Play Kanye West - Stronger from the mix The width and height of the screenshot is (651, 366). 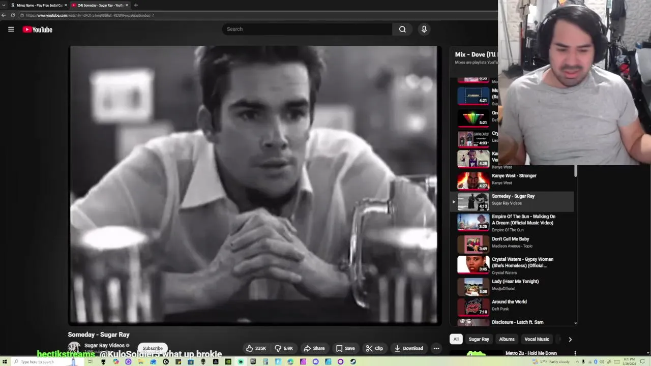[514, 176]
